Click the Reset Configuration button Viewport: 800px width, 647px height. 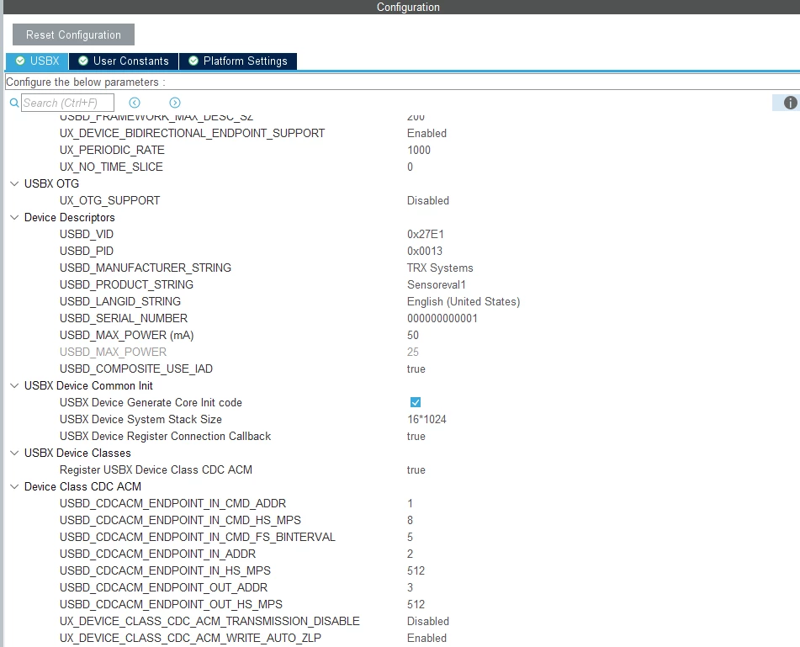73,34
